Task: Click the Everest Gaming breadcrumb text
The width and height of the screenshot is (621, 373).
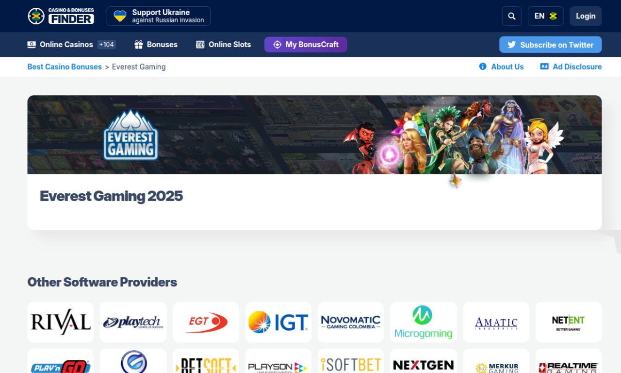Action: [x=139, y=67]
